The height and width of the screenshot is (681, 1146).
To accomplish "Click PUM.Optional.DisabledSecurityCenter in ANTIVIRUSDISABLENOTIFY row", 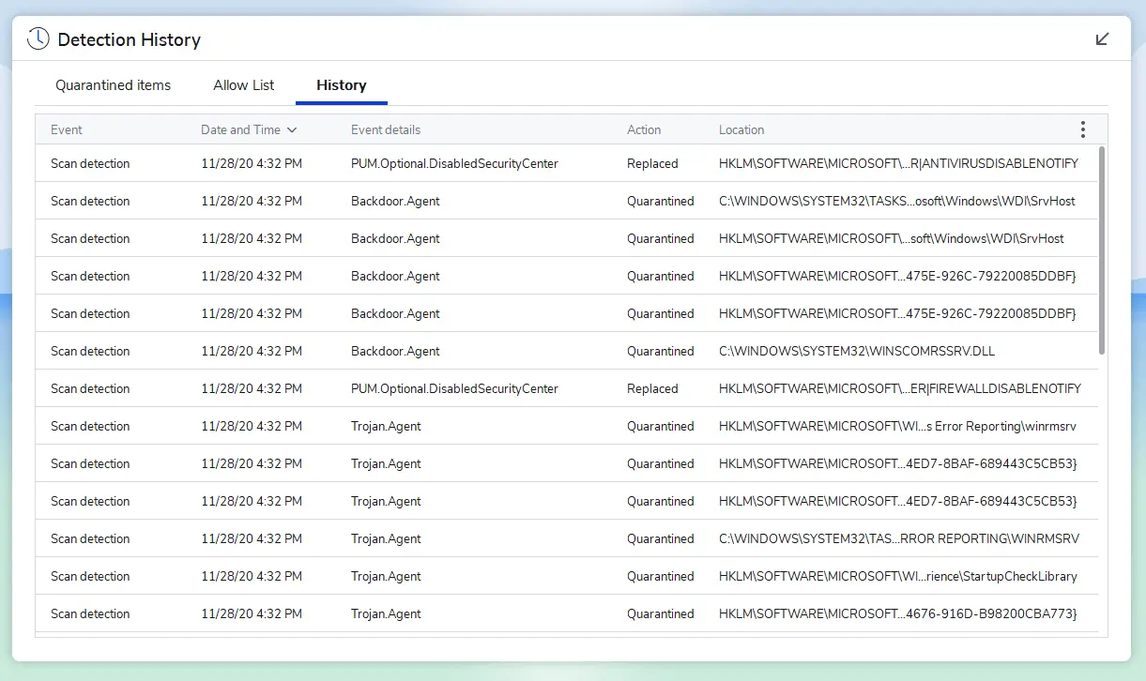I will pyautogui.click(x=454, y=163).
